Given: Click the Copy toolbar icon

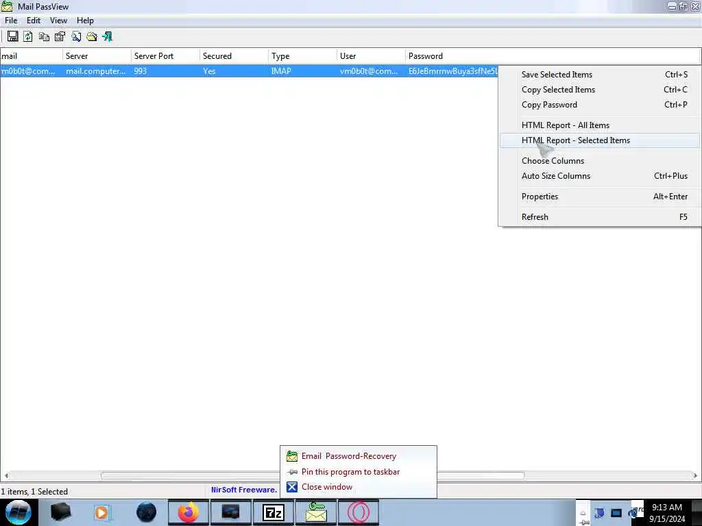Looking at the screenshot, I should (x=44, y=37).
